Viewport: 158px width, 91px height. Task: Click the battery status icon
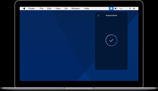point(116,9)
